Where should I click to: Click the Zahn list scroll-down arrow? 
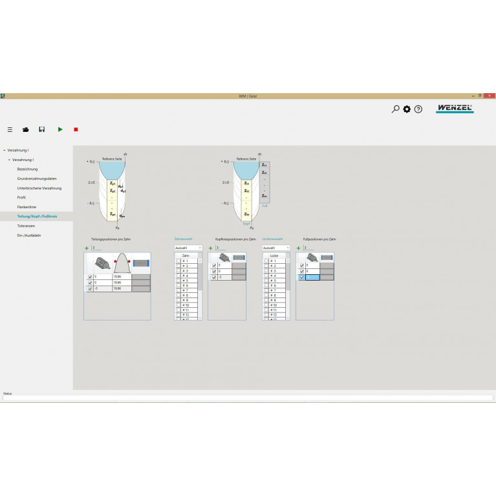pyautogui.click(x=200, y=318)
